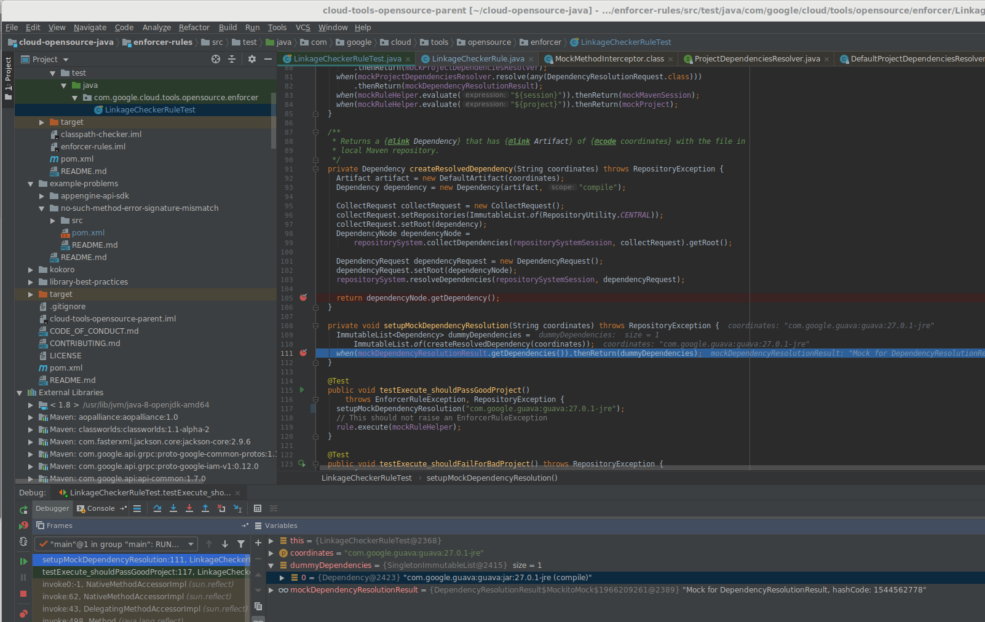Expand the kokoro folder in the Project tree

(x=30, y=269)
